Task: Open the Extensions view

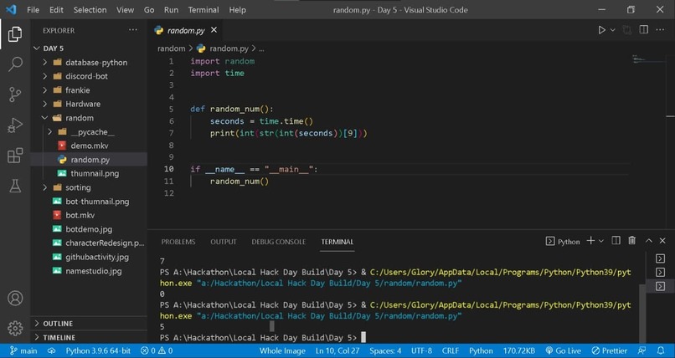Action: tap(15, 156)
